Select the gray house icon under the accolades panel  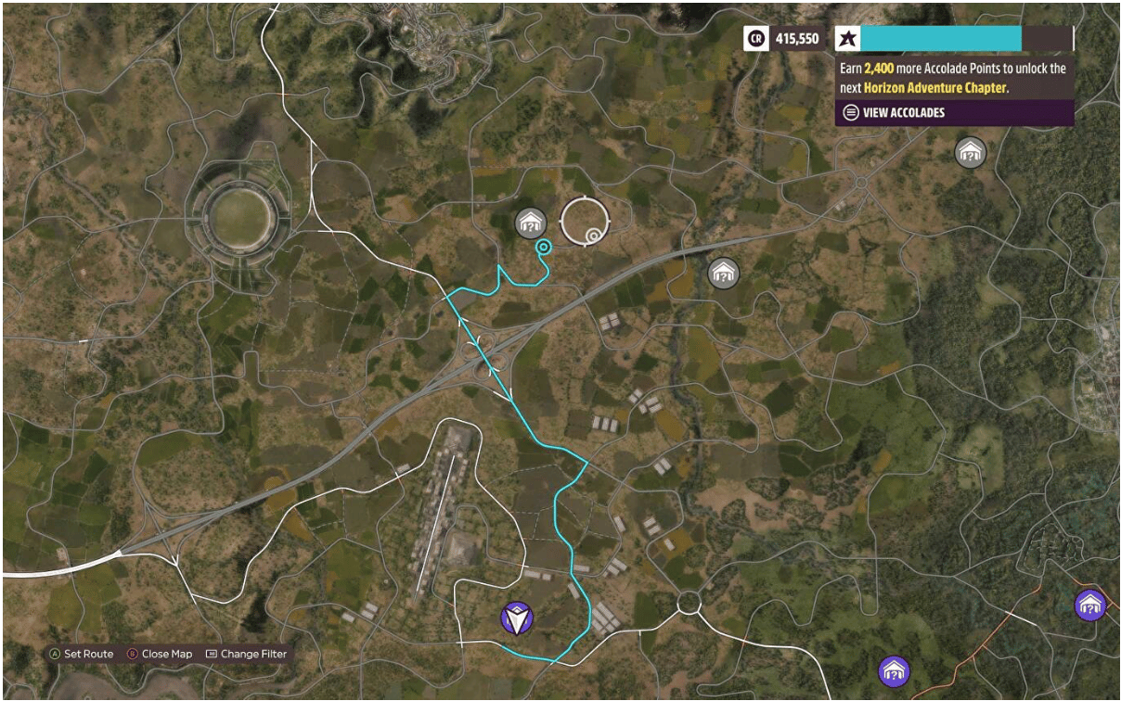[970, 153]
